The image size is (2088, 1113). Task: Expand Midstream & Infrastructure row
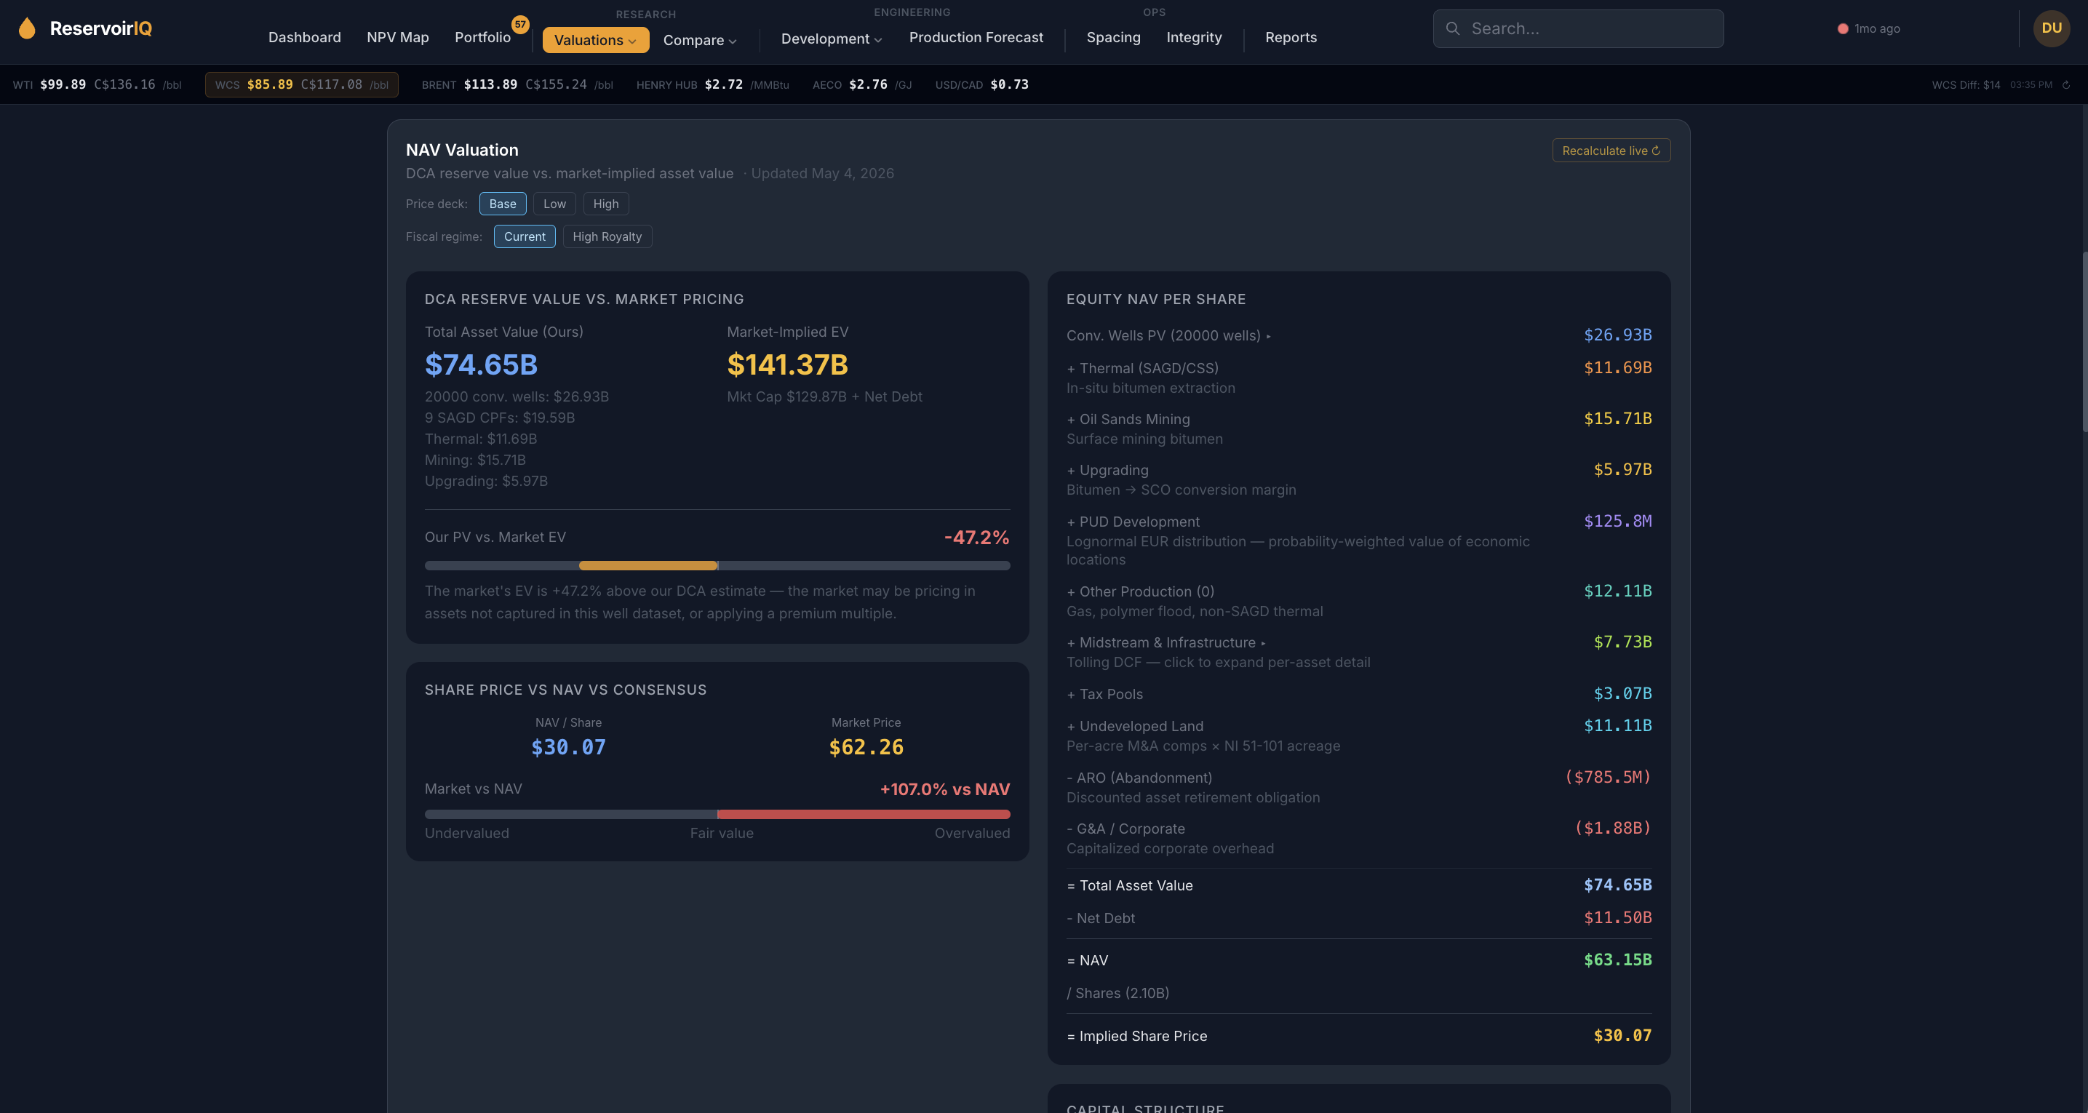[1359, 652]
